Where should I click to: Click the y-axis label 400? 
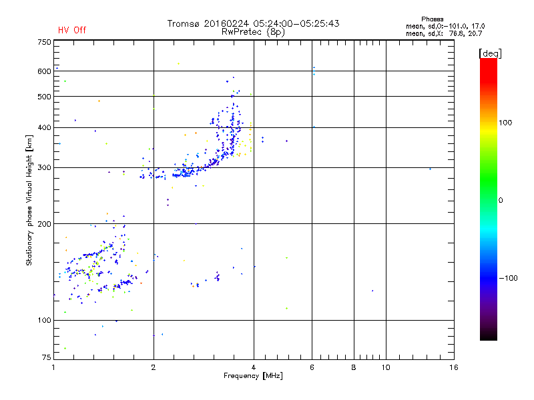44,128
